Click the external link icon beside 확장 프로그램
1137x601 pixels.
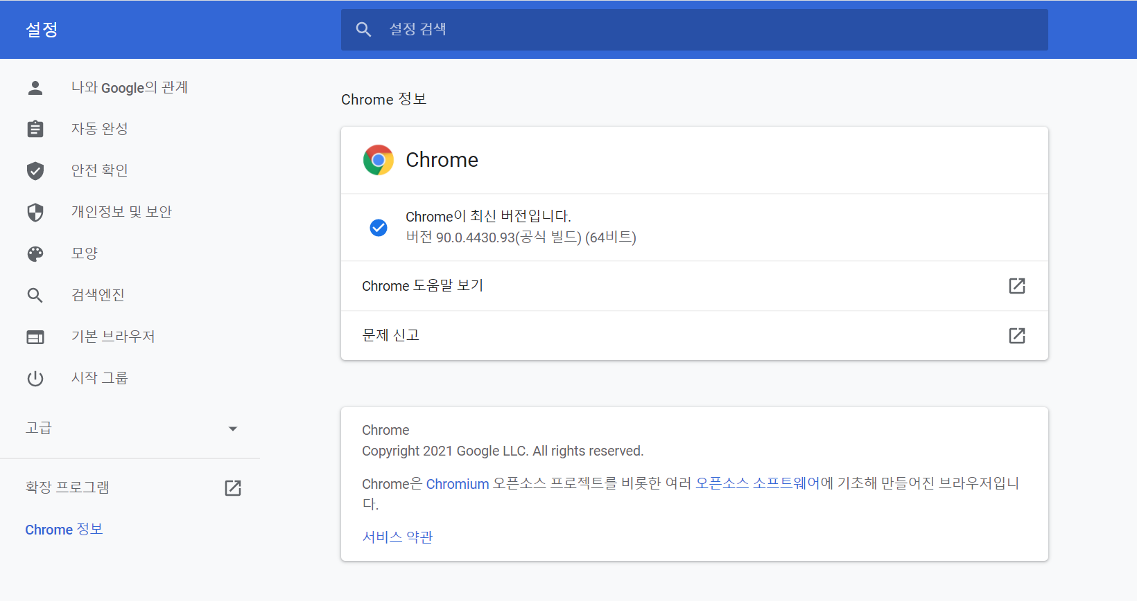(x=233, y=488)
